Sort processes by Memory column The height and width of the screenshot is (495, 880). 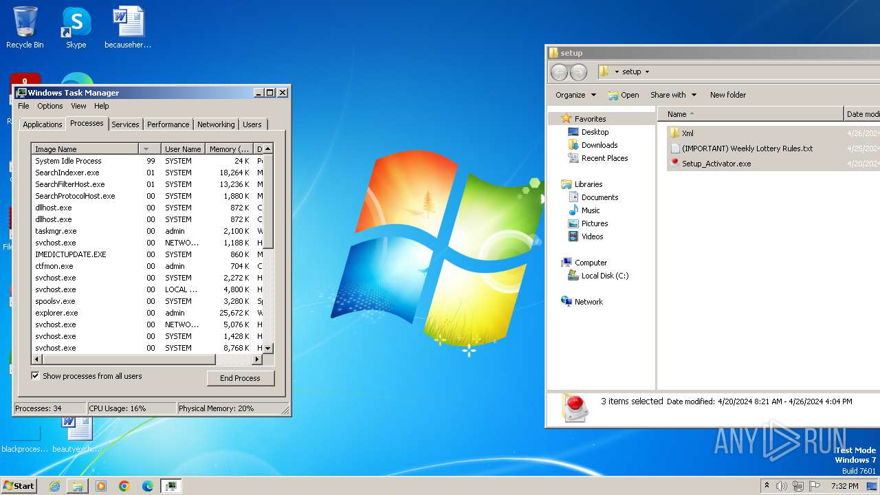(229, 149)
